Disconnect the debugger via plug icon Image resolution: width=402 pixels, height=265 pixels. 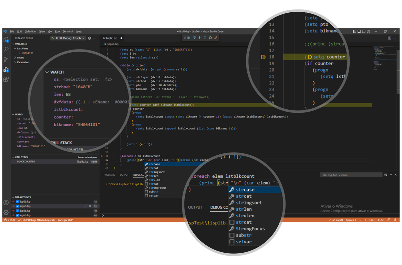(x=216, y=38)
